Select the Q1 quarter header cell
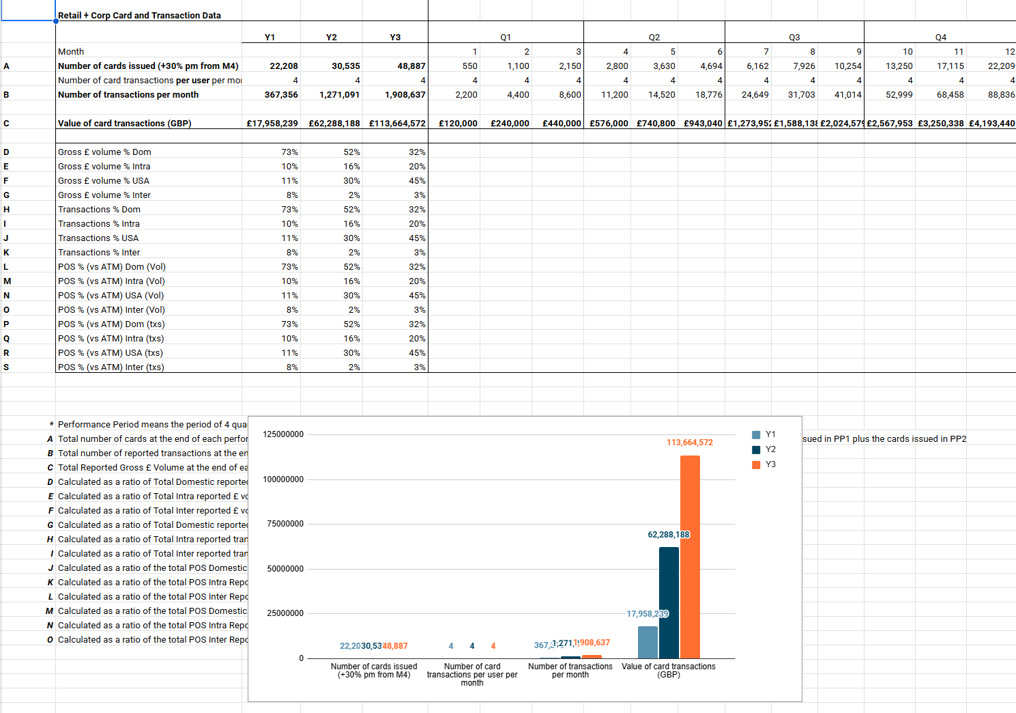The height and width of the screenshot is (713, 1016). coord(505,37)
